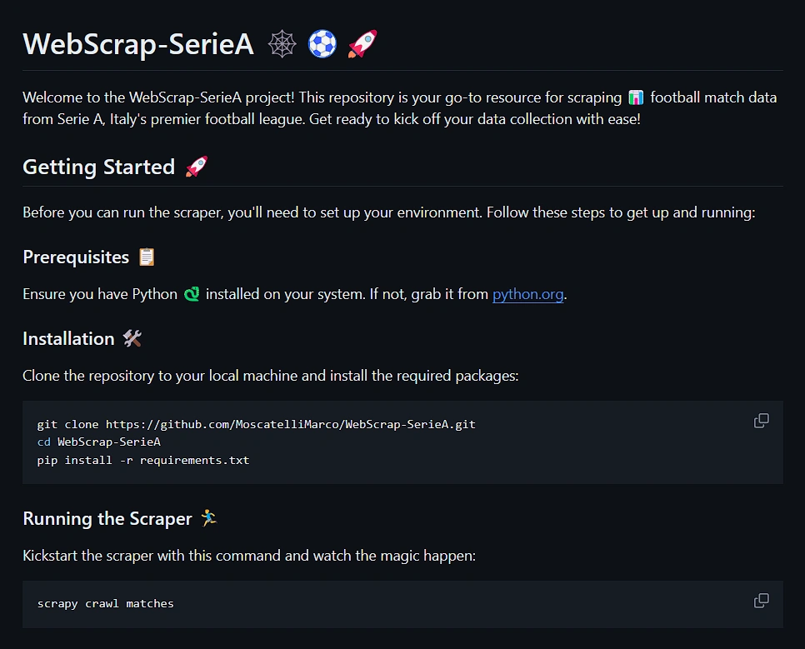
Task: Click the Prerequisites heading text
Action: point(76,257)
